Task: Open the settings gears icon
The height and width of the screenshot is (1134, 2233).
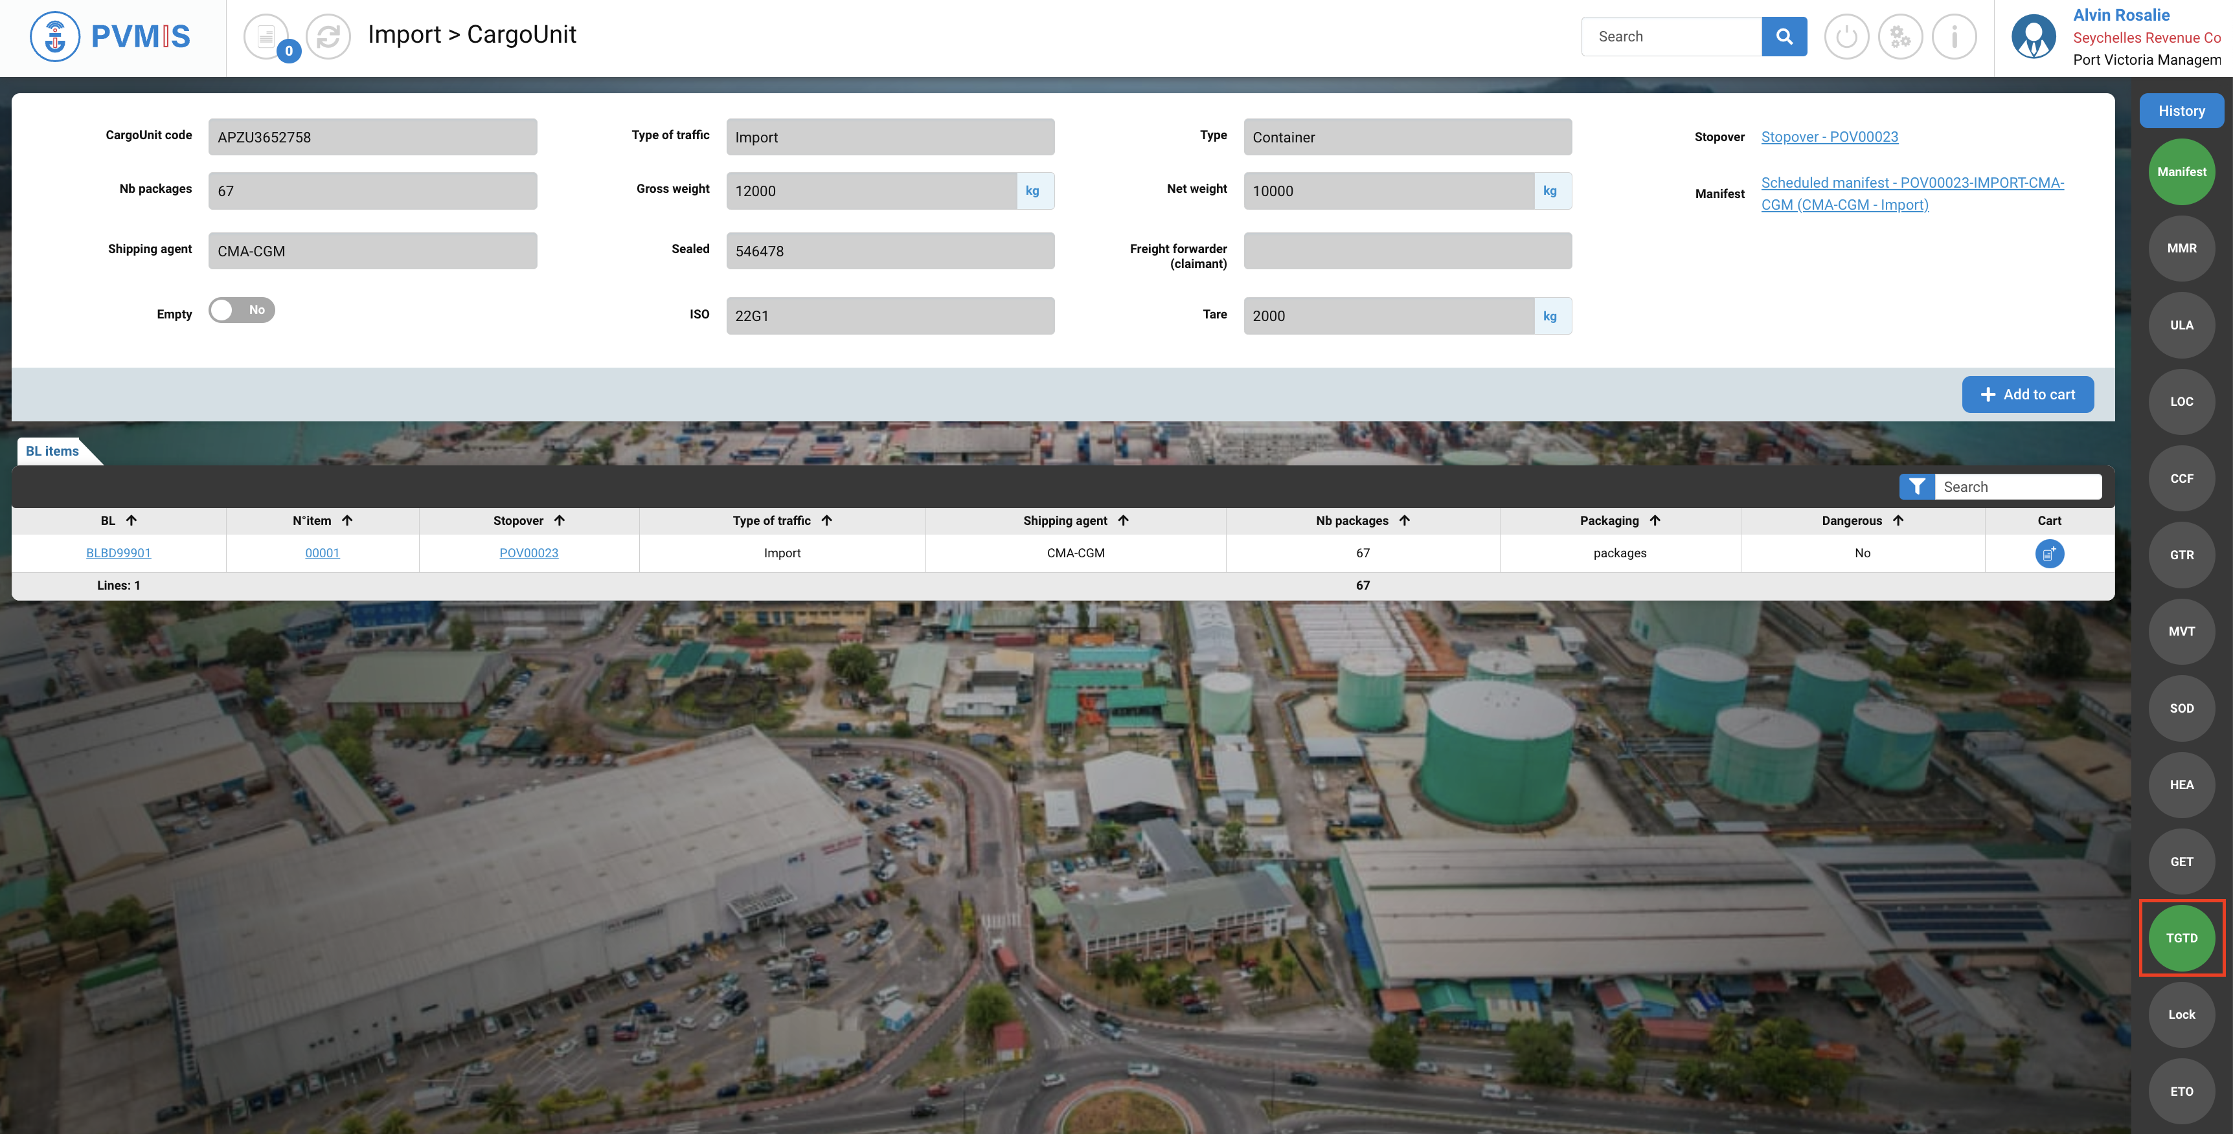Action: click(x=1899, y=36)
